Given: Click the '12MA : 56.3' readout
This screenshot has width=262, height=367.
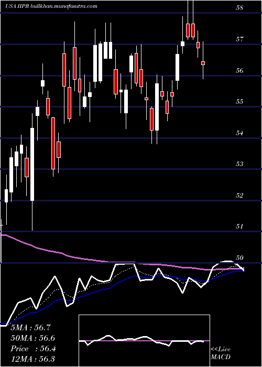Looking at the screenshot, I should pos(33,359).
